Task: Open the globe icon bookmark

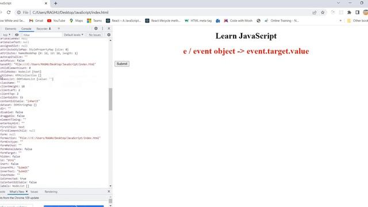Action: click(x=258, y=21)
